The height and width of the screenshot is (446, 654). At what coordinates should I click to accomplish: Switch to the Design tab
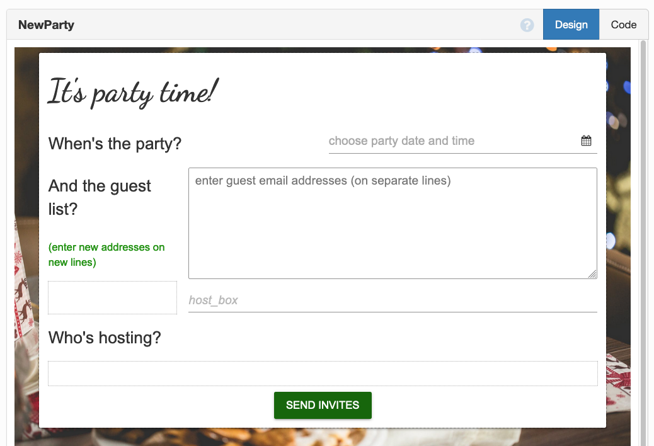pos(571,25)
